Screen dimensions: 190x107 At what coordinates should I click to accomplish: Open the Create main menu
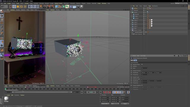9,3
